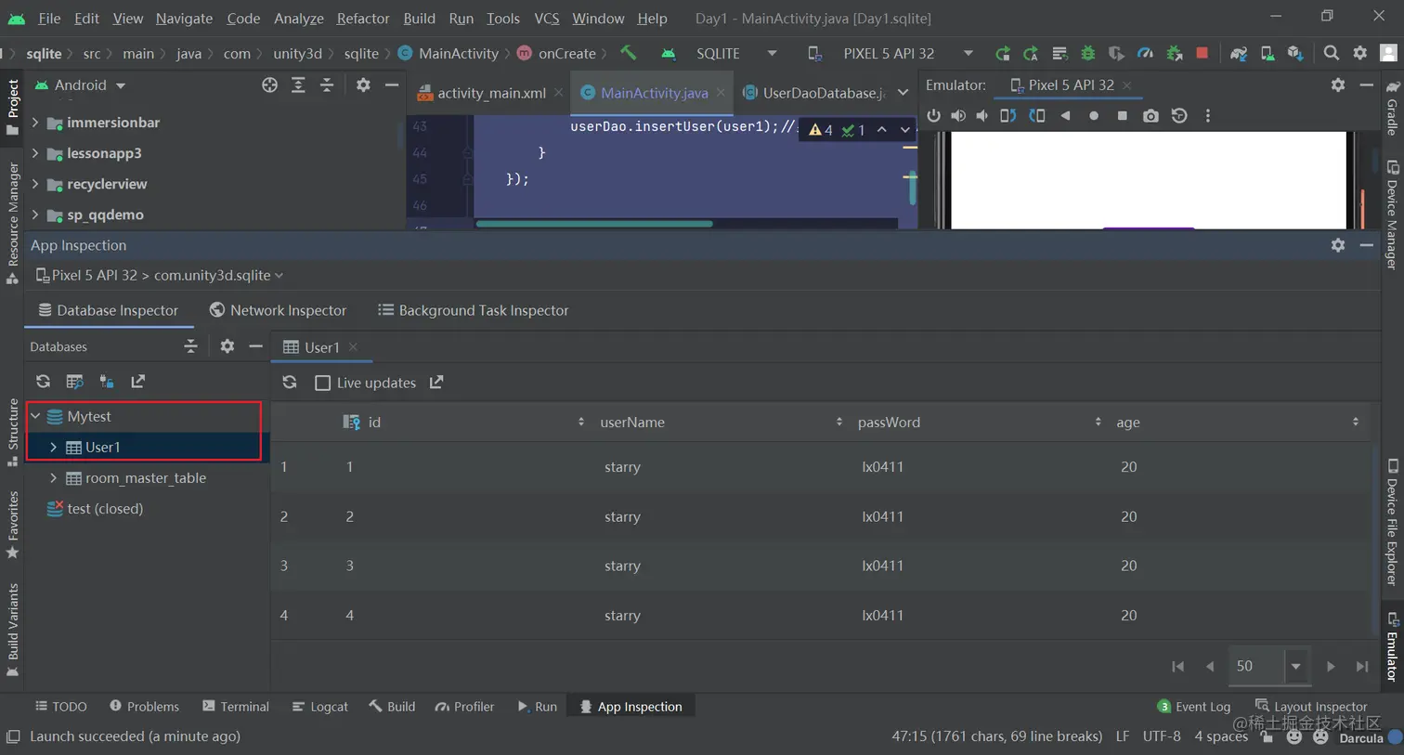Image resolution: width=1404 pixels, height=755 pixels.
Task: Open the Event Log button
Action: click(1193, 707)
